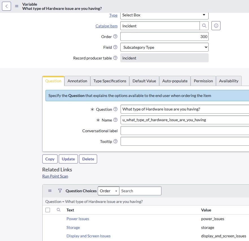Follow the Catalog item label link
Viewport: 249px width, 241px height.
click(x=106, y=26)
